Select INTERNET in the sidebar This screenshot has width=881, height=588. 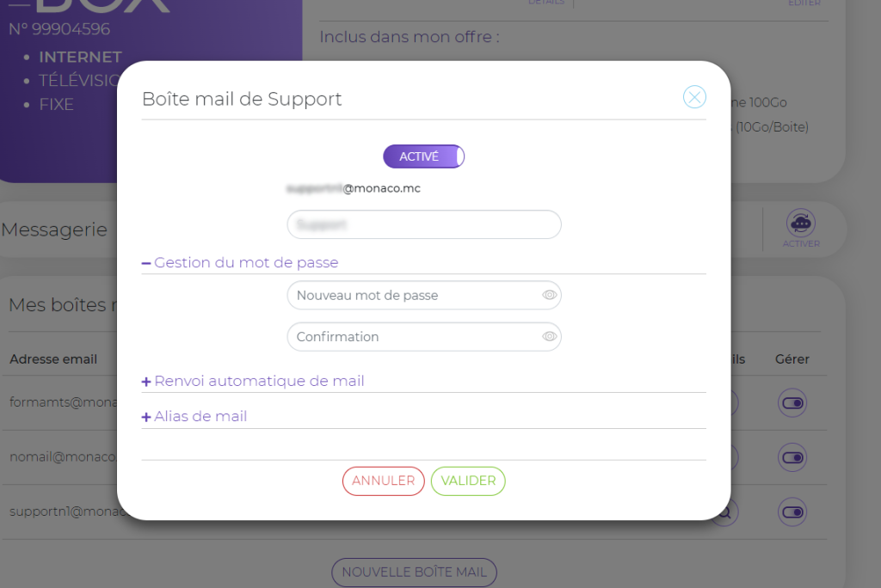(80, 56)
